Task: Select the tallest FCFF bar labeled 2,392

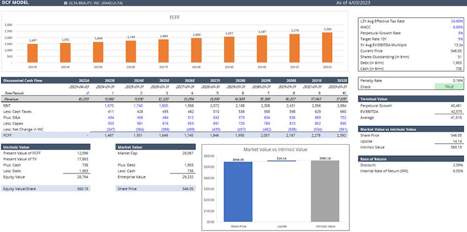Action: click(327, 47)
